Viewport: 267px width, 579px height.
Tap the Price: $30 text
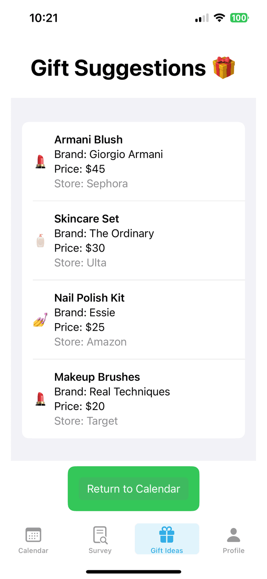80,248
